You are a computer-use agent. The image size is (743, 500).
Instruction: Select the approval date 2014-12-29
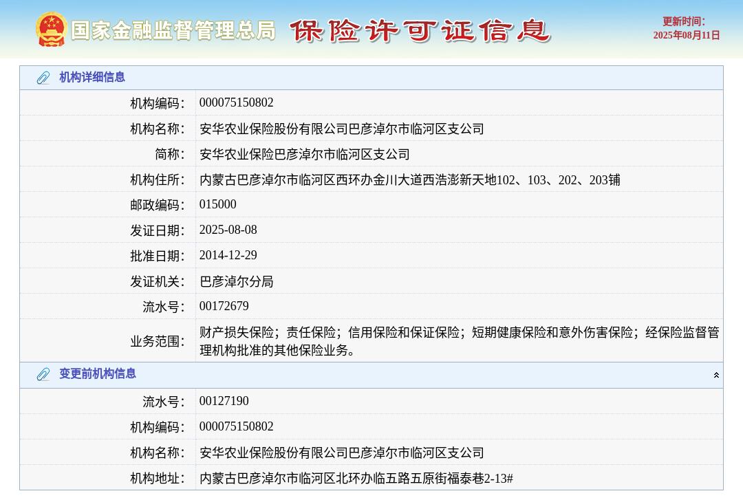coord(228,255)
